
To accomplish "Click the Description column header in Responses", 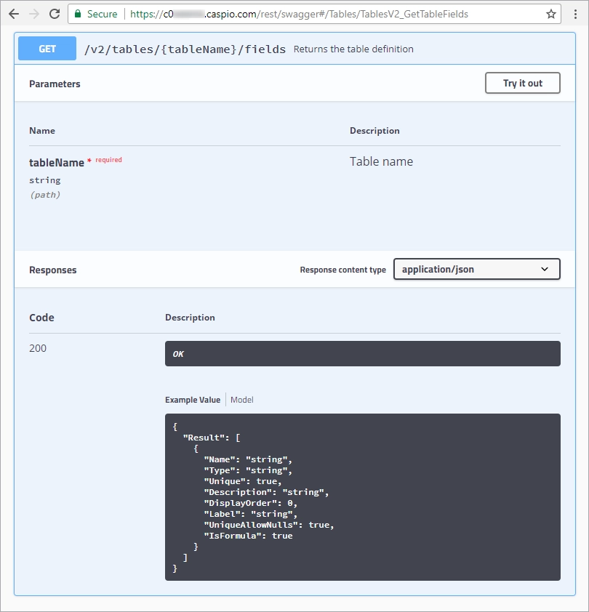I will (190, 318).
